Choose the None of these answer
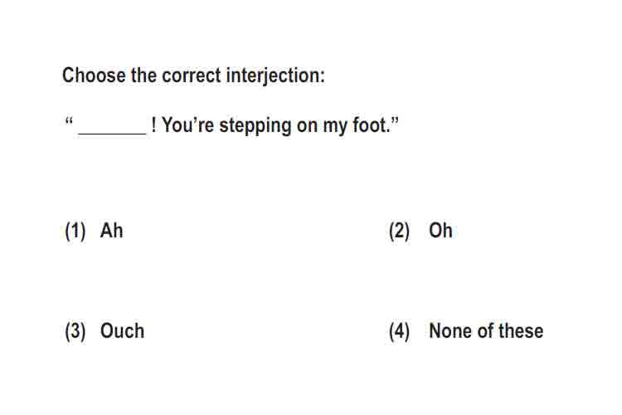This screenshot has height=415, width=622. (486, 331)
